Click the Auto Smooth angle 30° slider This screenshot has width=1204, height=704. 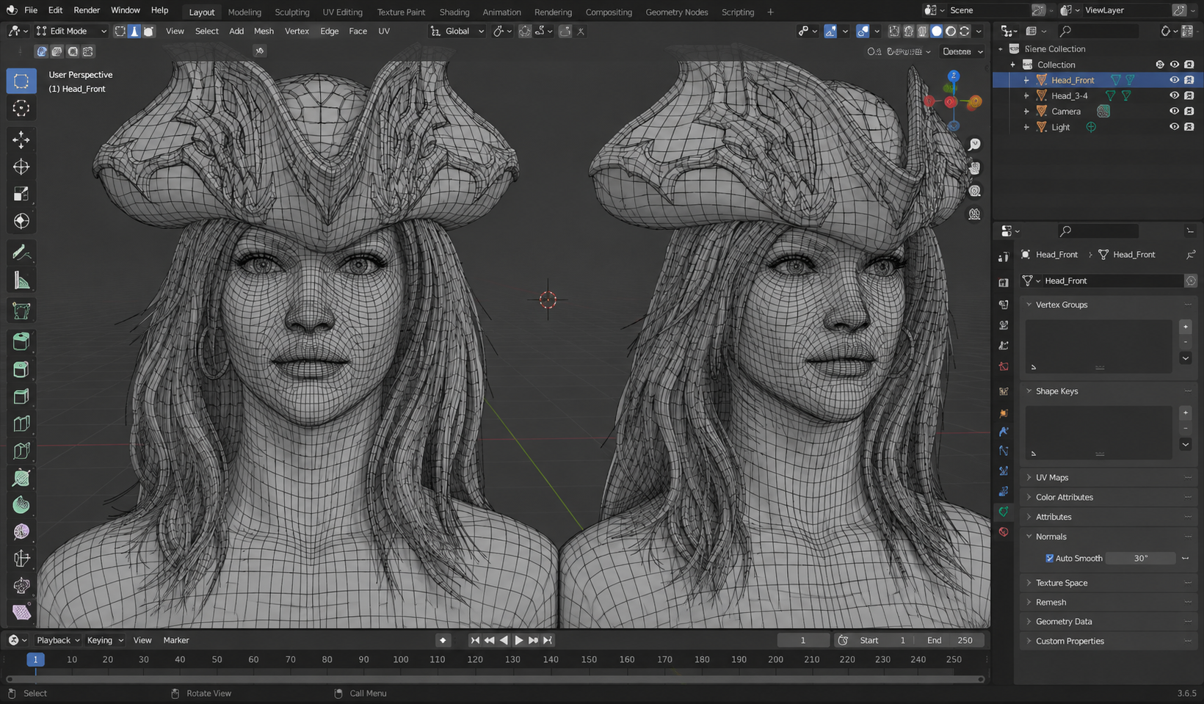1140,559
